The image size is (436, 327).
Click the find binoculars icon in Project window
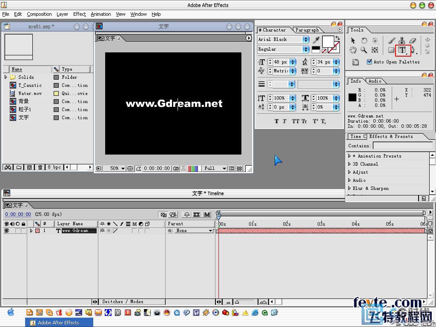point(8,167)
